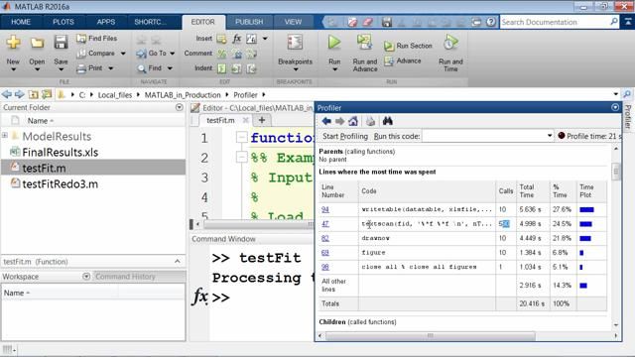Open line 47 link
Screen dimensions: 635x357
(x=325, y=224)
